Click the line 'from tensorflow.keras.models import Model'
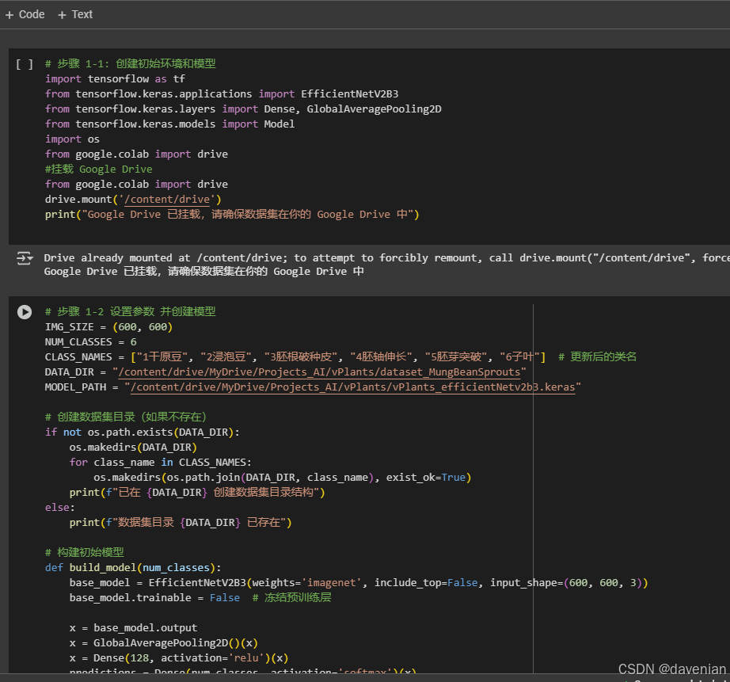 click(169, 124)
